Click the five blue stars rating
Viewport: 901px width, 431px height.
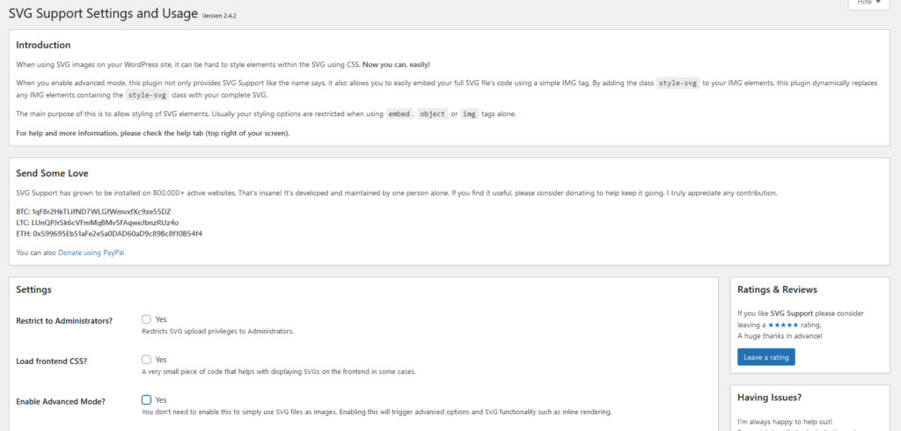coord(783,325)
